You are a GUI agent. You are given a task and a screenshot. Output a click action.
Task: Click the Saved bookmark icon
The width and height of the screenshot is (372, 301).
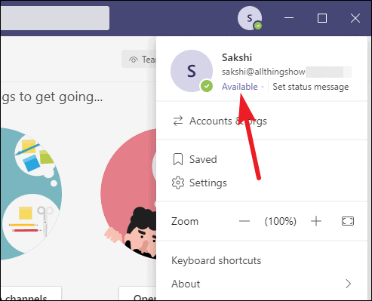[x=178, y=159]
